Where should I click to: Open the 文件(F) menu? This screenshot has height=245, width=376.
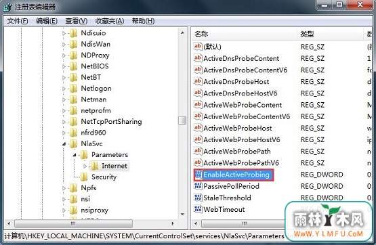coord(17,21)
